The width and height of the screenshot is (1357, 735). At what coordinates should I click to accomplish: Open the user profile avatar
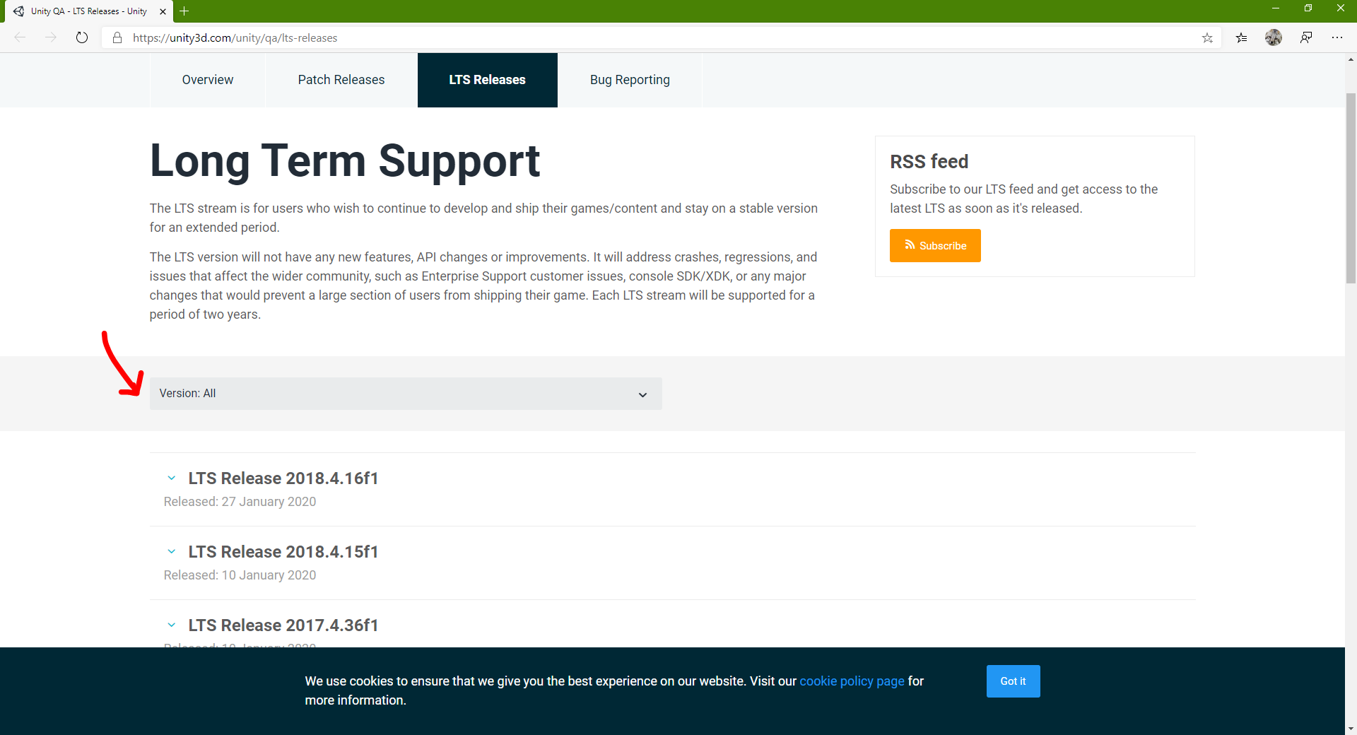coord(1274,38)
